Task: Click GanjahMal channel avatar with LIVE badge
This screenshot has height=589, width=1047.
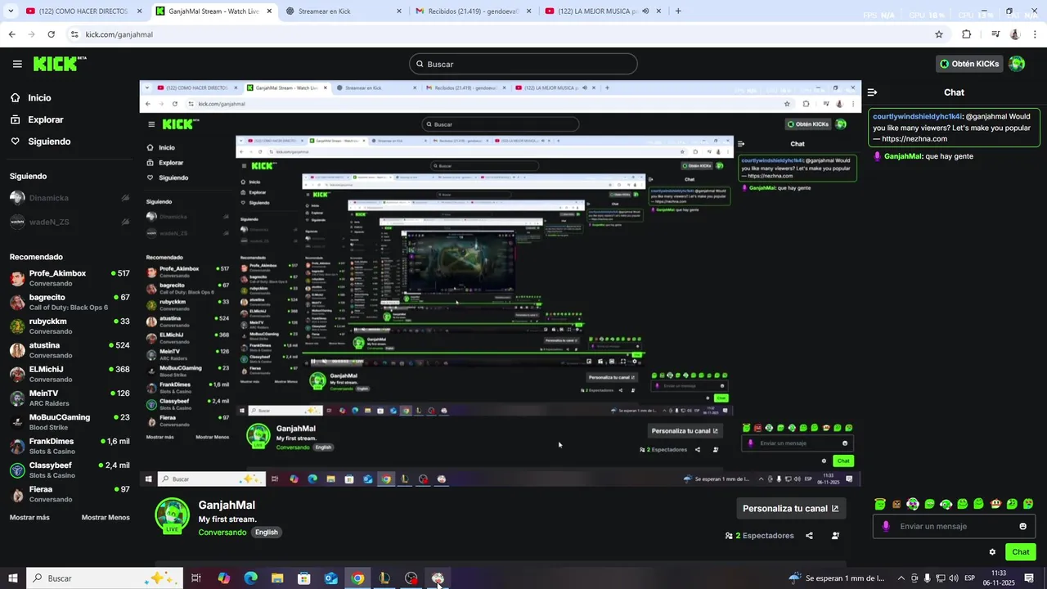Action: click(173, 515)
